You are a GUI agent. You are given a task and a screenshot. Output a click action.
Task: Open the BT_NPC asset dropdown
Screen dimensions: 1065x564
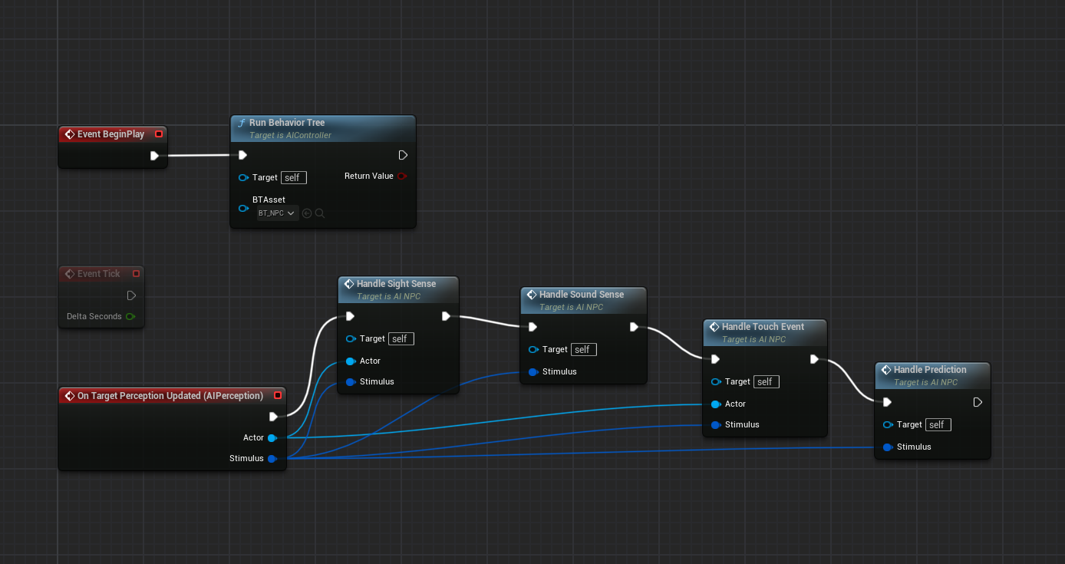tap(276, 213)
